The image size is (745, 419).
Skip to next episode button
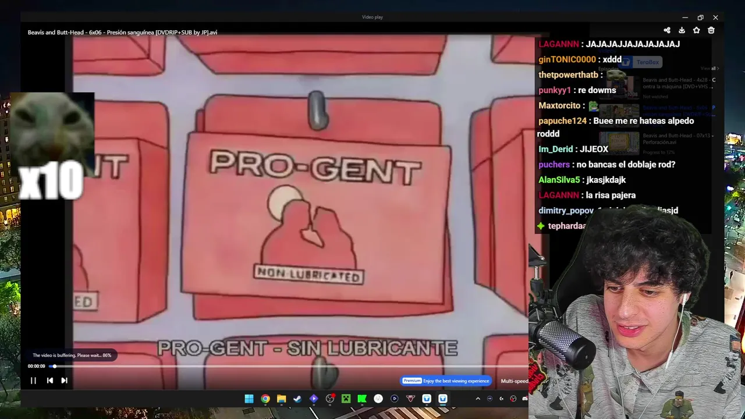(65, 381)
